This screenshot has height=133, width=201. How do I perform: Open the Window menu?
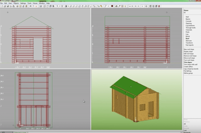click(42, 3)
